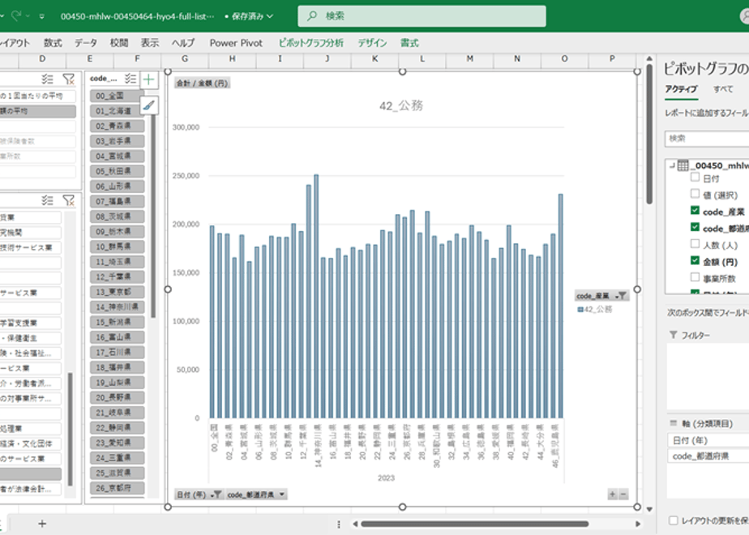Click worksheet vertical scroll up arrow
Viewport: 749px width, 535px height.
[649, 58]
